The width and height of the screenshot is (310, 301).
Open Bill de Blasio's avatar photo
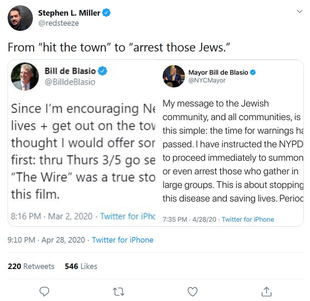coord(25,77)
